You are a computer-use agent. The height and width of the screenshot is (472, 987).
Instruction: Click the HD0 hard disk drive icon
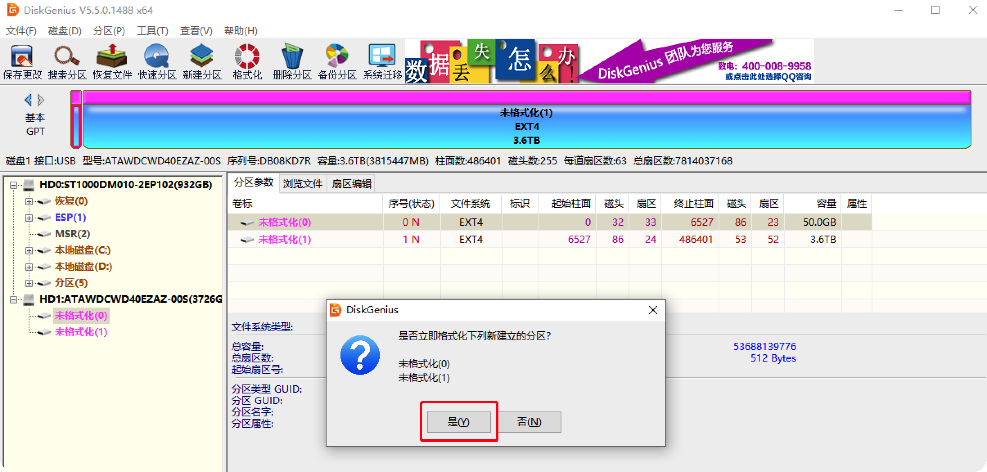click(29, 185)
